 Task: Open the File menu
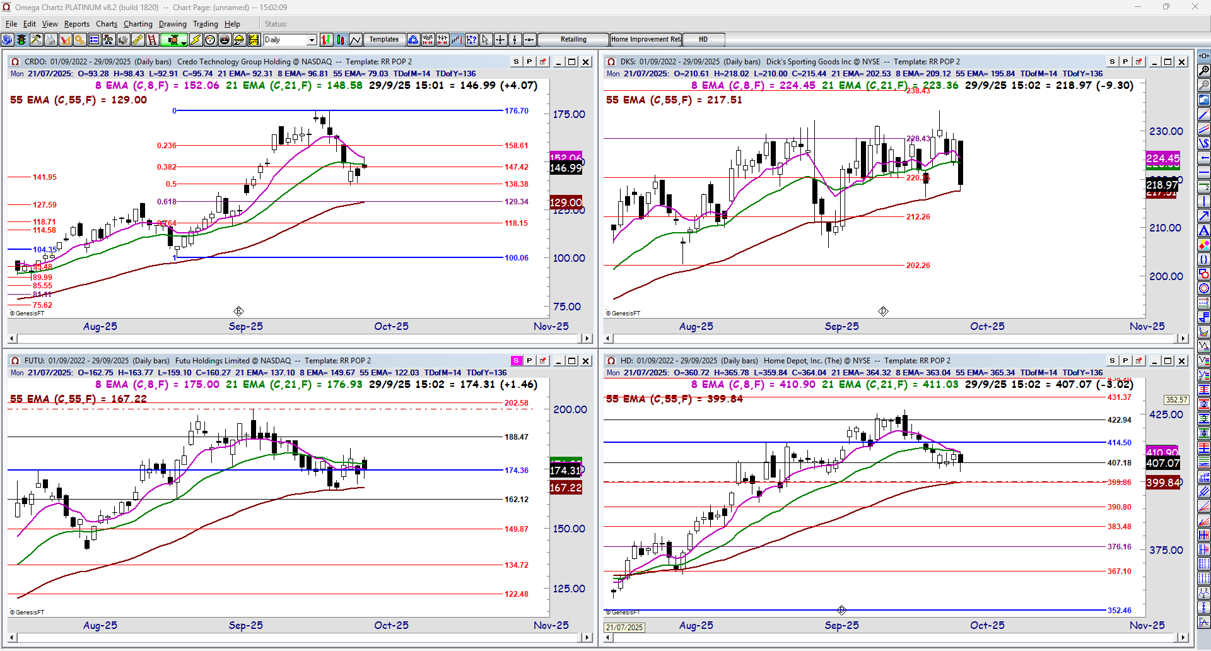pos(11,24)
